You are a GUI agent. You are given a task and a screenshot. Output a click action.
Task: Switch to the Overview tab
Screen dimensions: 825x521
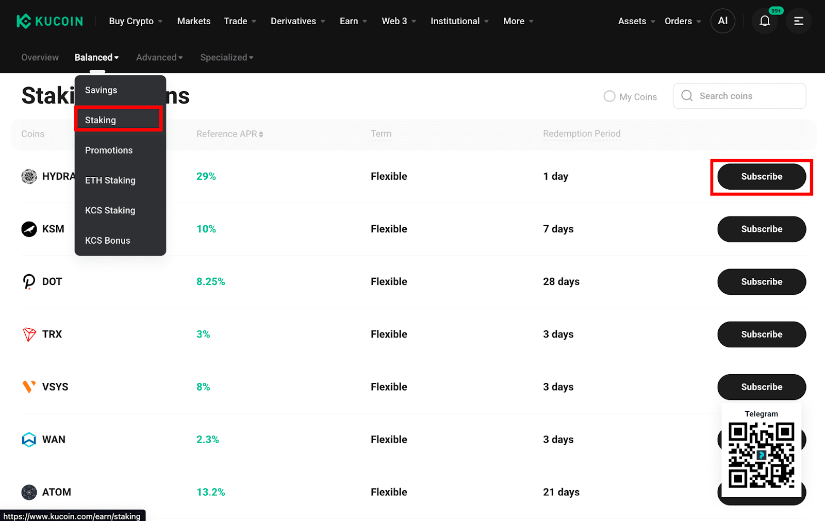40,57
